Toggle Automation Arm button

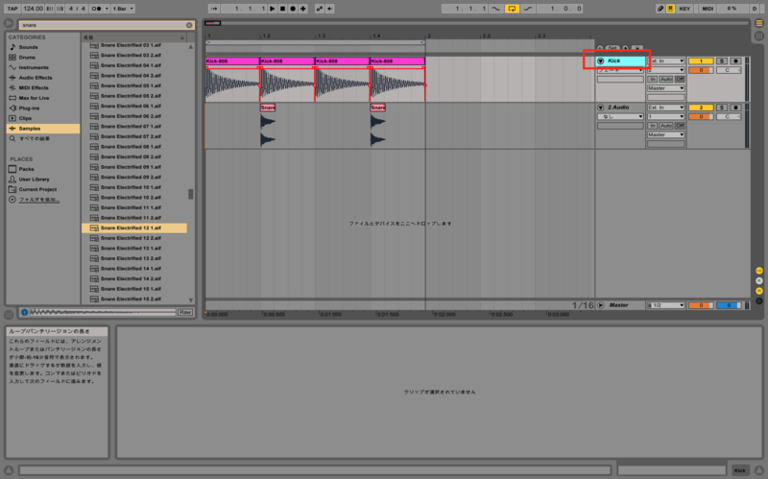pyautogui.click(x=320, y=9)
